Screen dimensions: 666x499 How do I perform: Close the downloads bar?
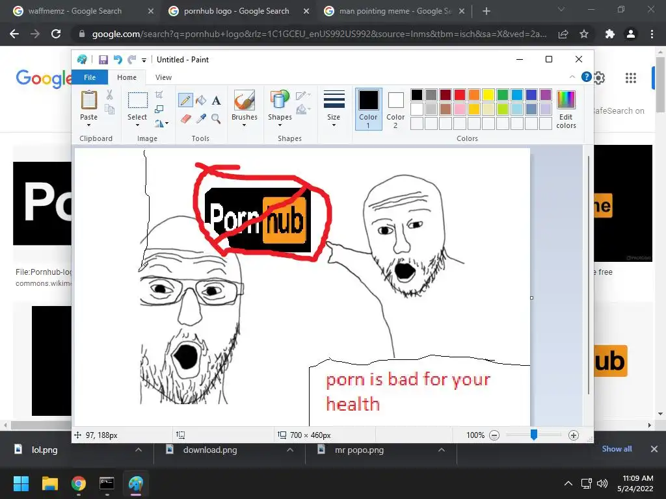tap(654, 449)
